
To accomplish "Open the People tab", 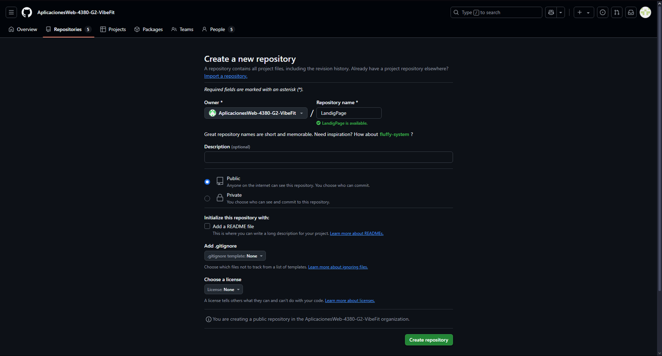I will (218, 29).
